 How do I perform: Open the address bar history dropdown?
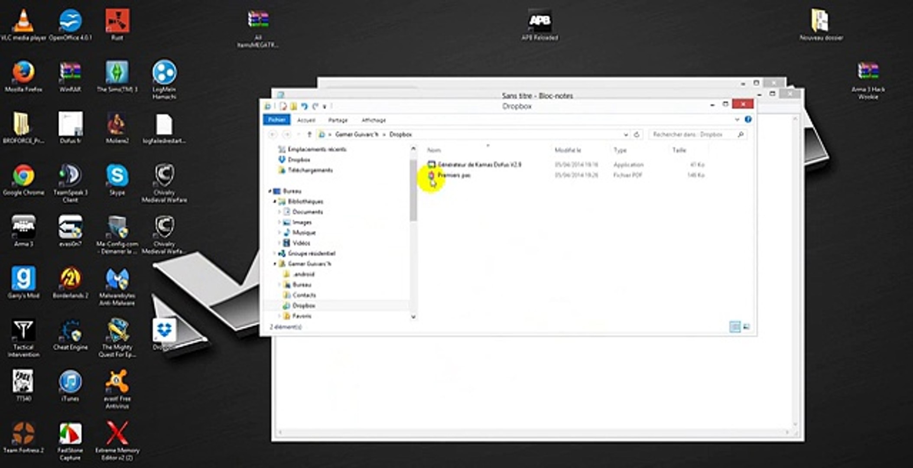[626, 135]
